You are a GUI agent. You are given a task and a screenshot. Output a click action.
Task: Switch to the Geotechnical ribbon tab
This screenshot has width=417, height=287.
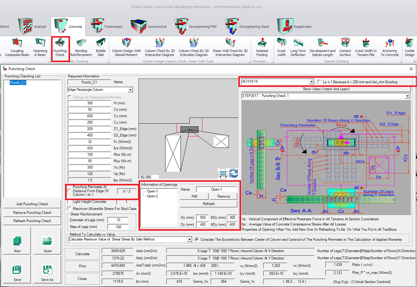pyautogui.click(x=149, y=26)
